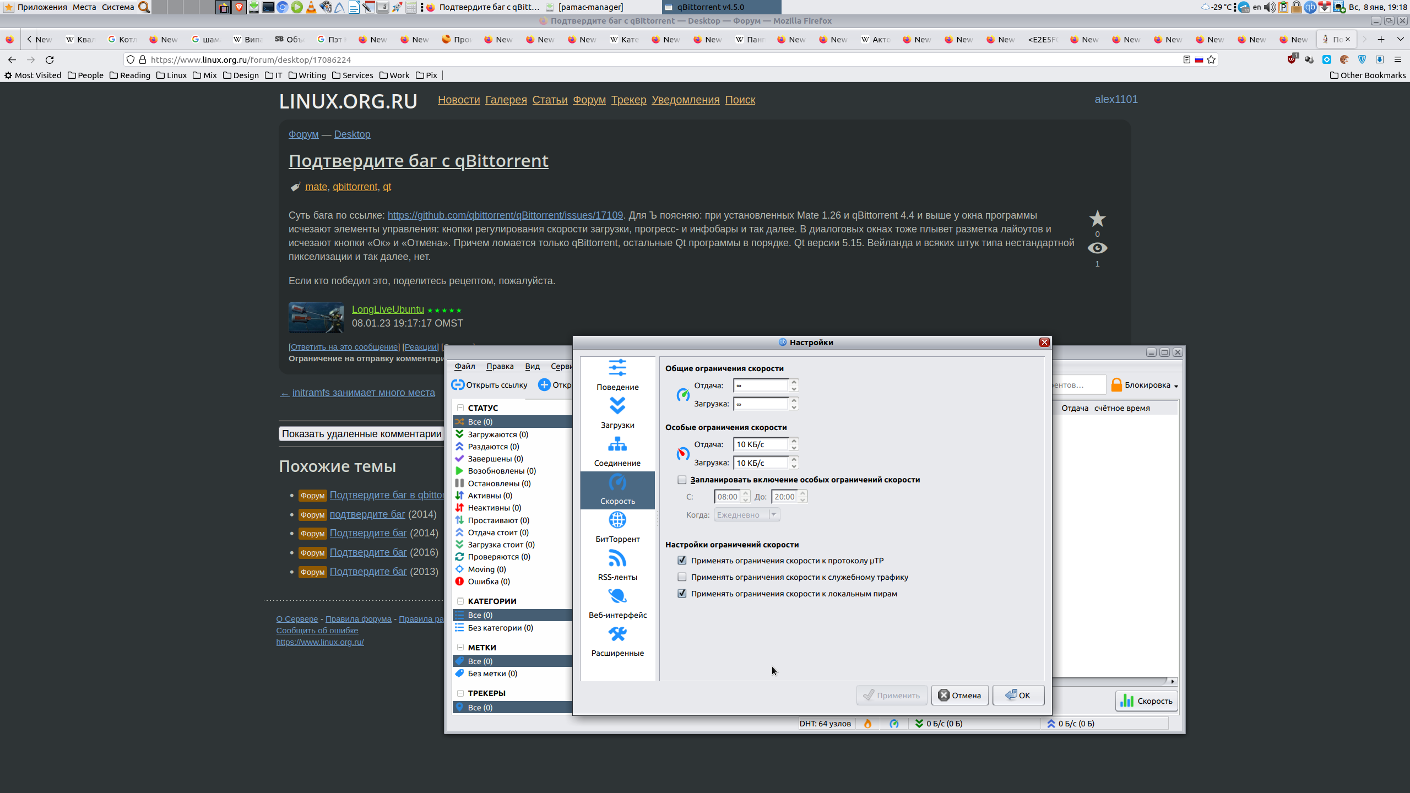Click the flame icon in status bar
Screen dimensions: 1410x793
(867, 724)
